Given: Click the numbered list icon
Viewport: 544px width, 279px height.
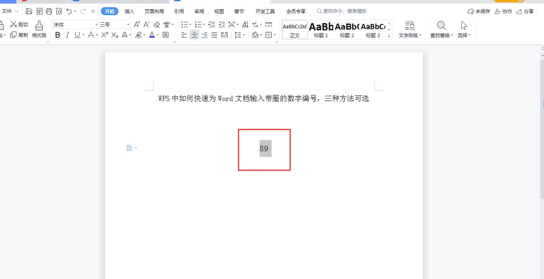Looking at the screenshot, I should tap(198, 24).
